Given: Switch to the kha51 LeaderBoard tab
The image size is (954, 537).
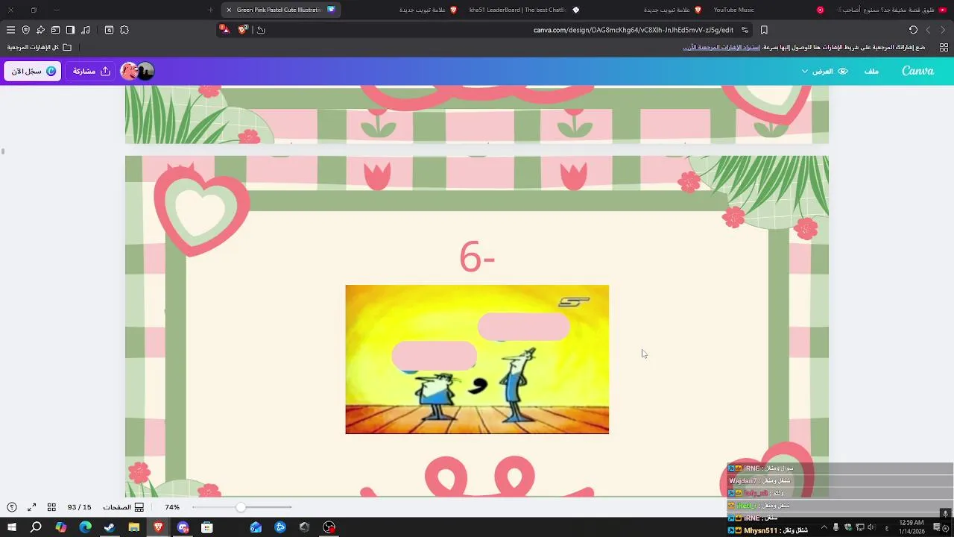Looking at the screenshot, I should (524, 10).
